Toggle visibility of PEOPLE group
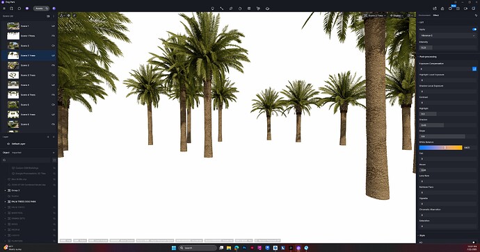 (54, 230)
